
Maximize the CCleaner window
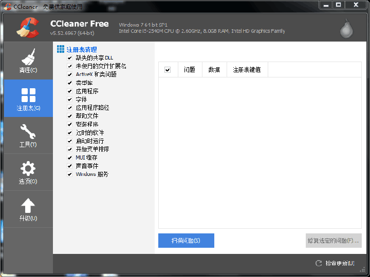pos(338,5)
